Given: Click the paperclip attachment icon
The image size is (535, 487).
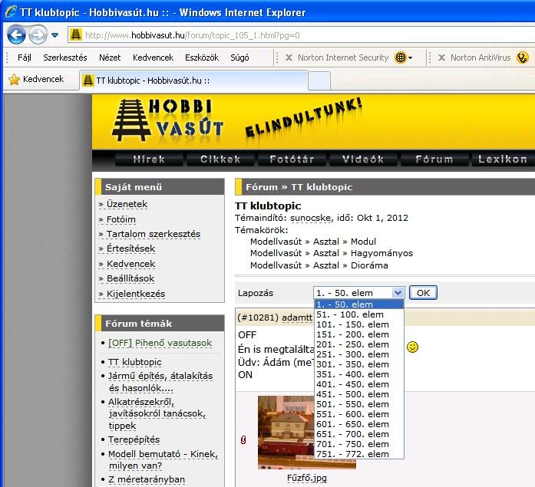Looking at the screenshot, I should click(x=243, y=440).
